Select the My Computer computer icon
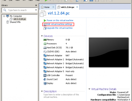Screen dimensions: 132x101 [8, 16]
